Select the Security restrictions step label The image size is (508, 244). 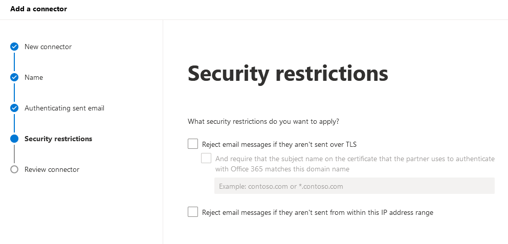pos(58,139)
